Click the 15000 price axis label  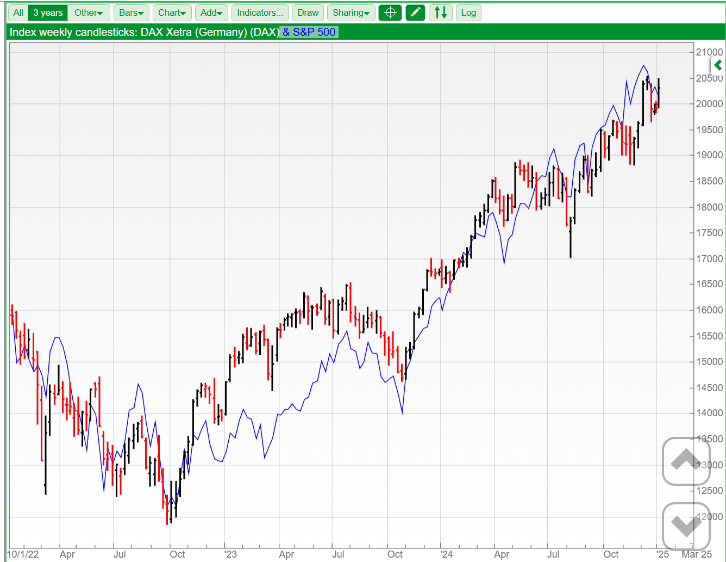710,362
